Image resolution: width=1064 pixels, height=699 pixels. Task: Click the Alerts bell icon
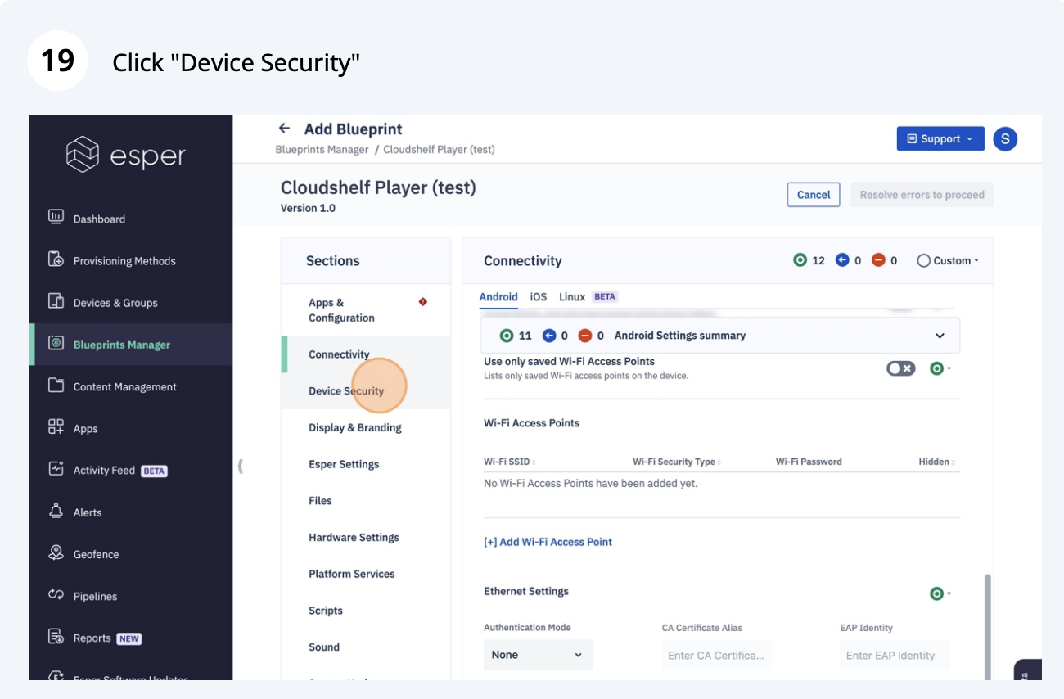coord(56,512)
